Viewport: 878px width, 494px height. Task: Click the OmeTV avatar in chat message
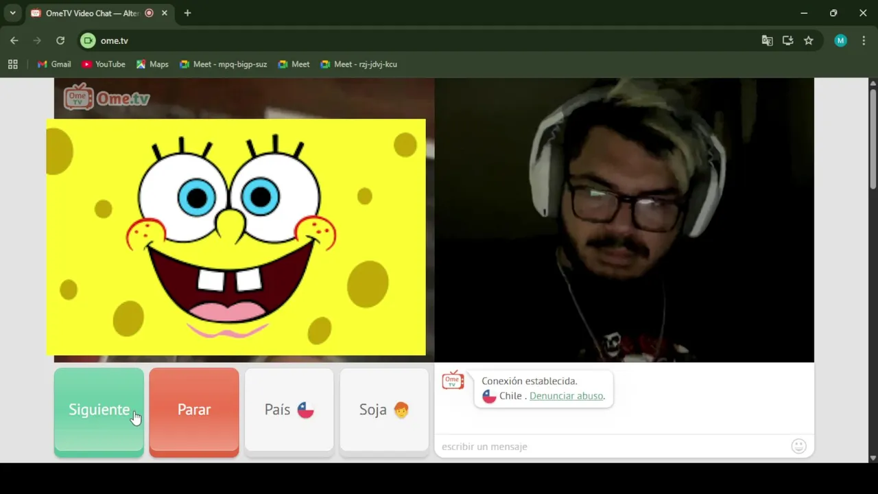[x=453, y=380]
